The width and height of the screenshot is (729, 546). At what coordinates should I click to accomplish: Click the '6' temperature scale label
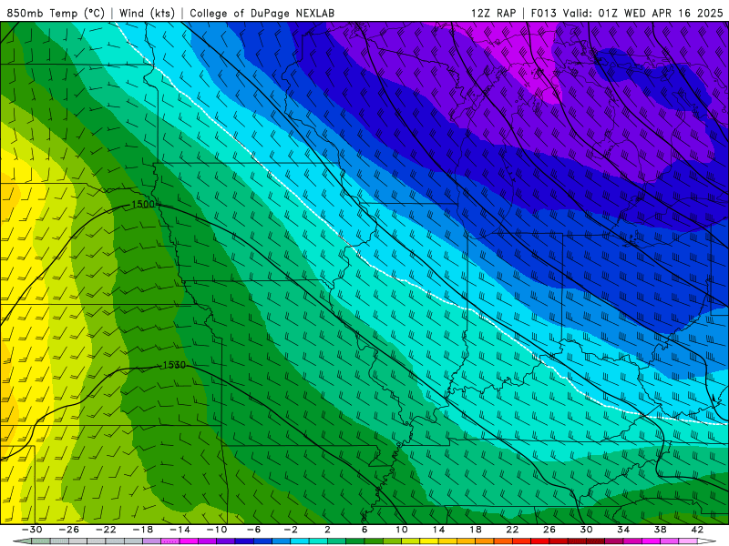pos(364,530)
